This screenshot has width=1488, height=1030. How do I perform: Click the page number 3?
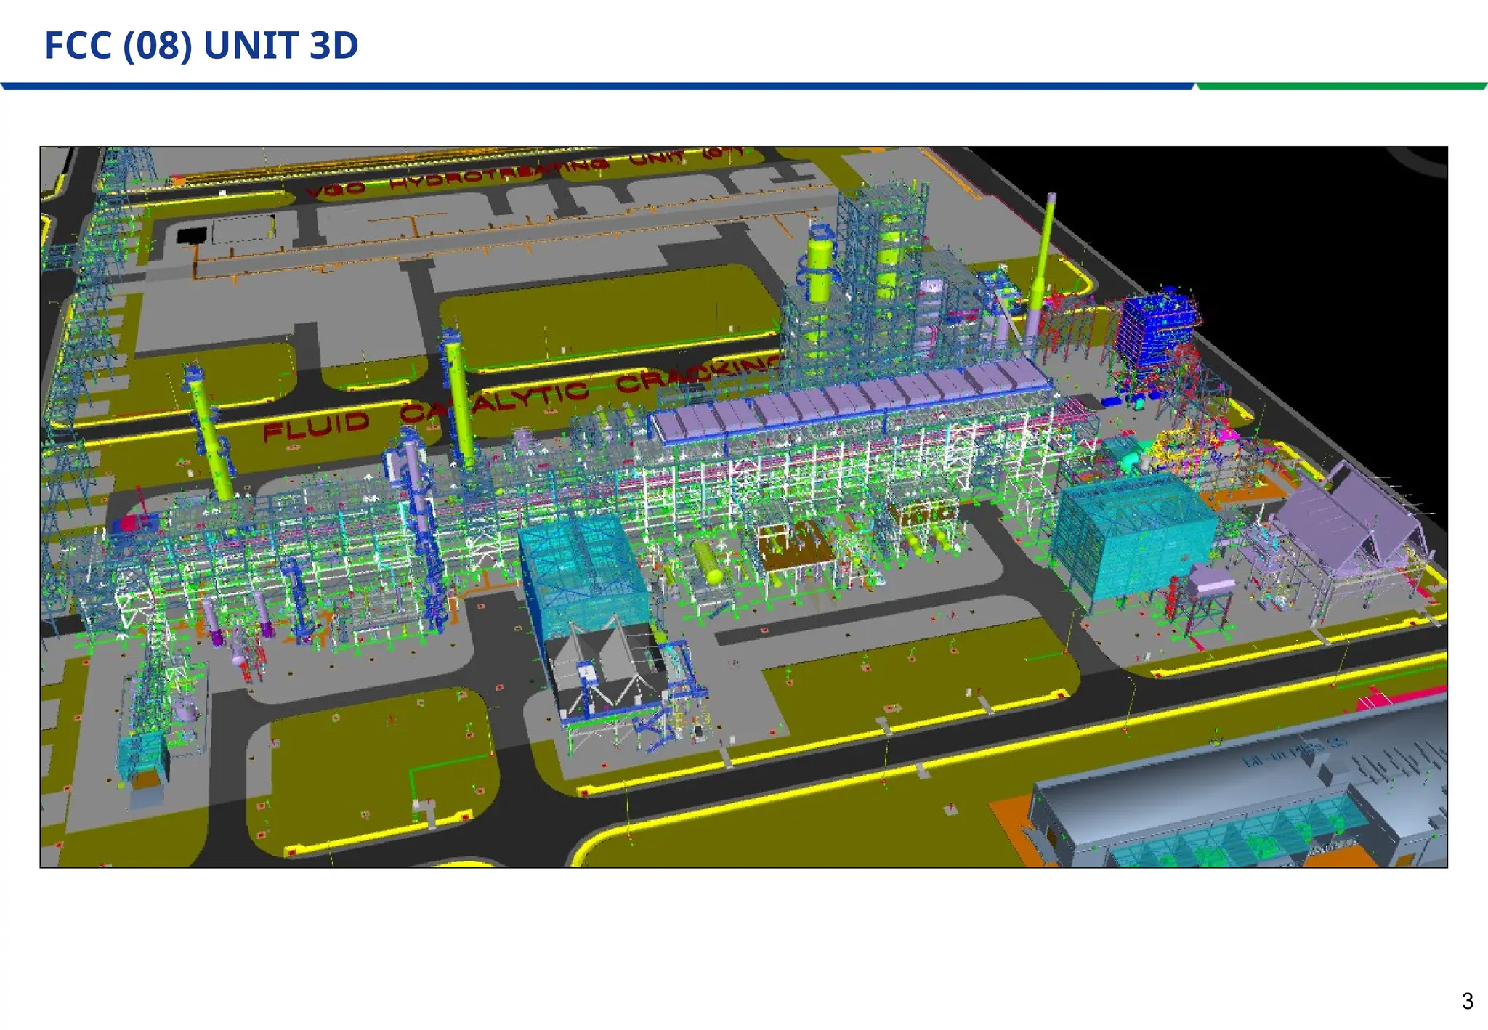(1467, 1001)
